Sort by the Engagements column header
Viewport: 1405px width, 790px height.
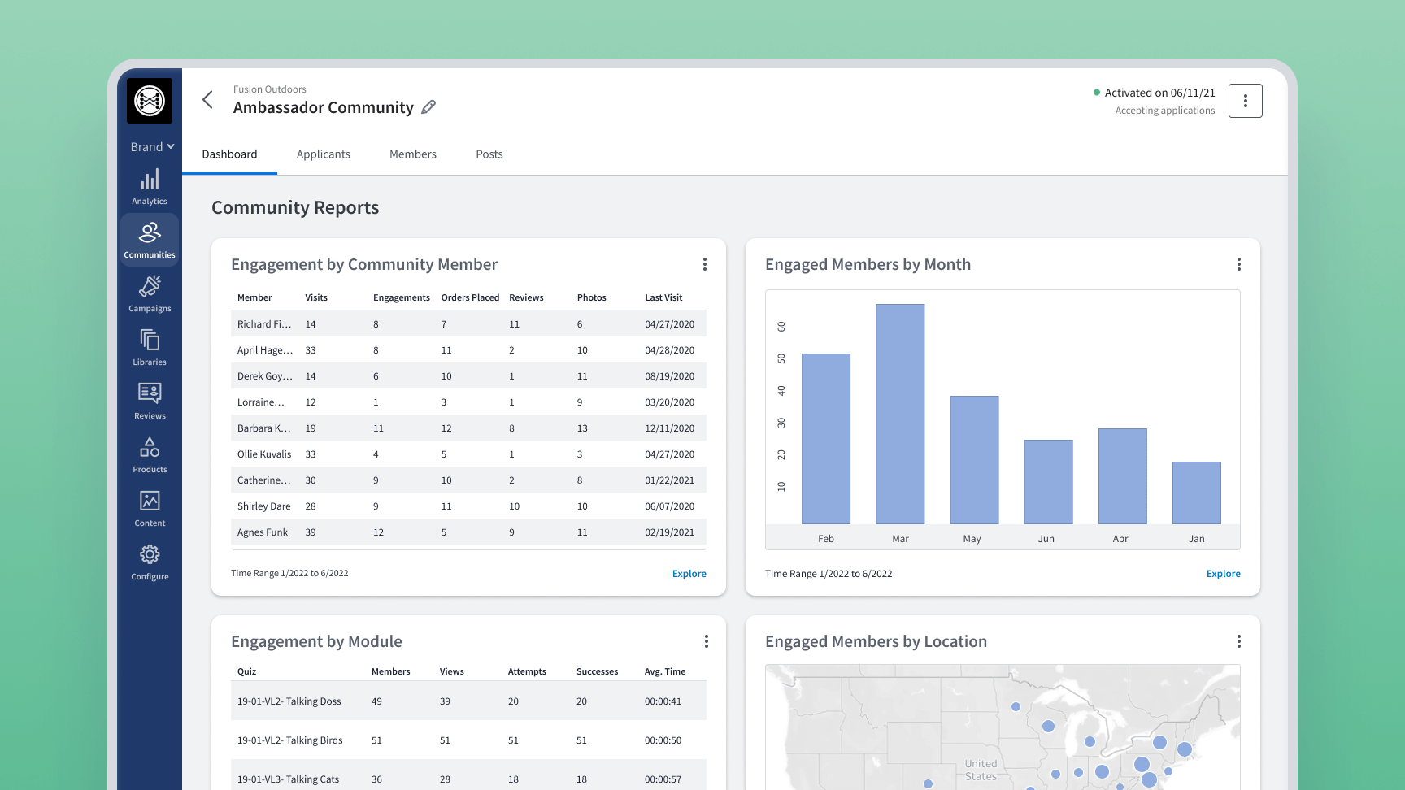(x=402, y=297)
